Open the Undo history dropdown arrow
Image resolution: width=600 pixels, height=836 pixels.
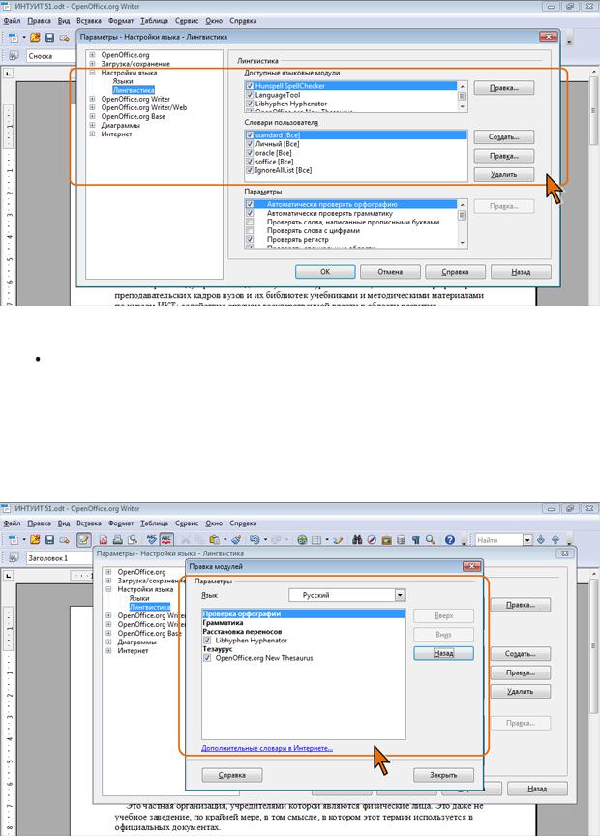click(x=265, y=540)
